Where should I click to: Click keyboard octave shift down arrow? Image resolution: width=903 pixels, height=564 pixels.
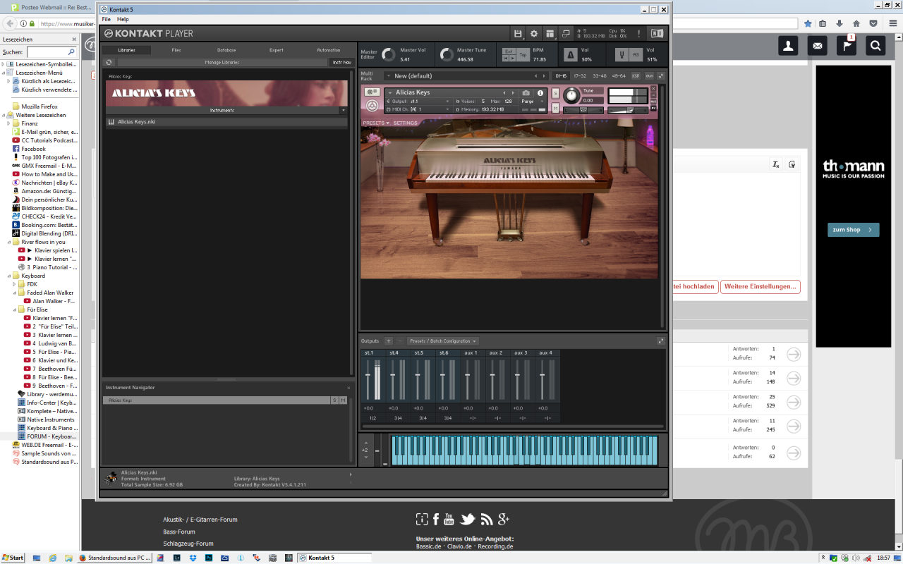point(365,458)
